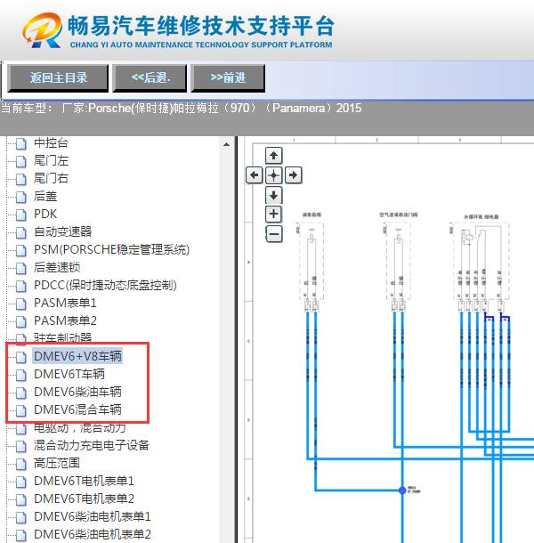Image resolution: width=534 pixels, height=543 pixels.
Task: Click the document icon beside 混合动力充电电子设备
Action: point(21,446)
